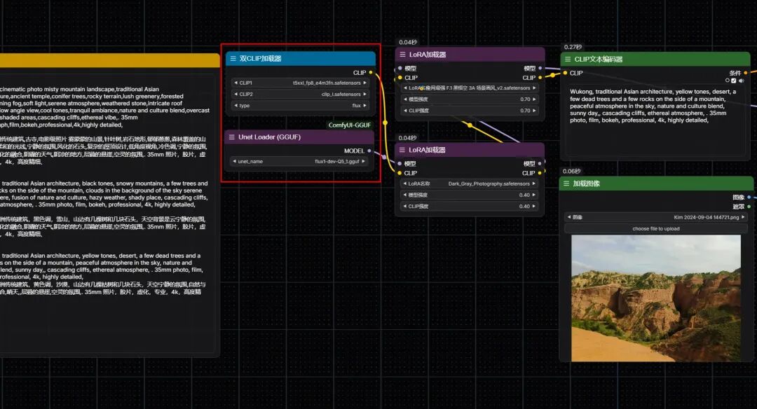Open the Unet Loader (GGUF) node menu icon
757x409 pixels.
(x=232, y=137)
